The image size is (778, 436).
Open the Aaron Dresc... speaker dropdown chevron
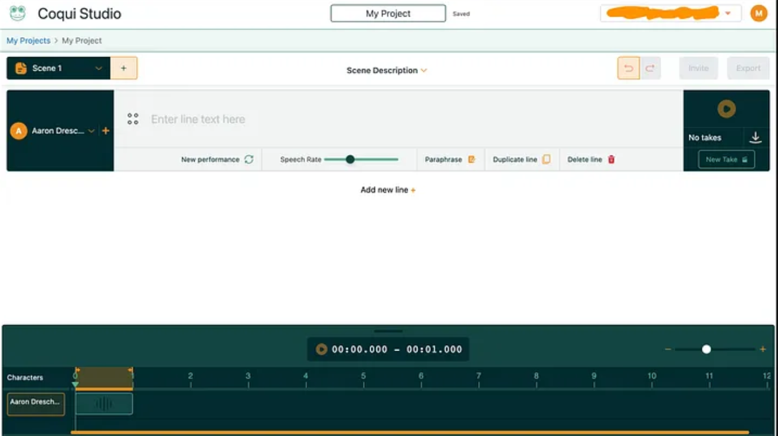click(x=91, y=131)
